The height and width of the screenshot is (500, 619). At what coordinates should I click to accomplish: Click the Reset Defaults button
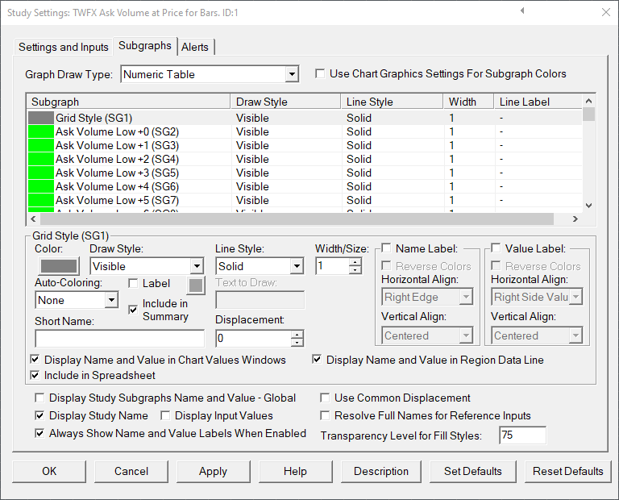pos(568,471)
